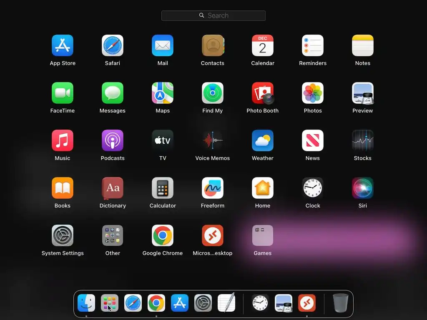The width and height of the screenshot is (427, 320).
Task: Launch the Books app
Action: [x=63, y=188]
